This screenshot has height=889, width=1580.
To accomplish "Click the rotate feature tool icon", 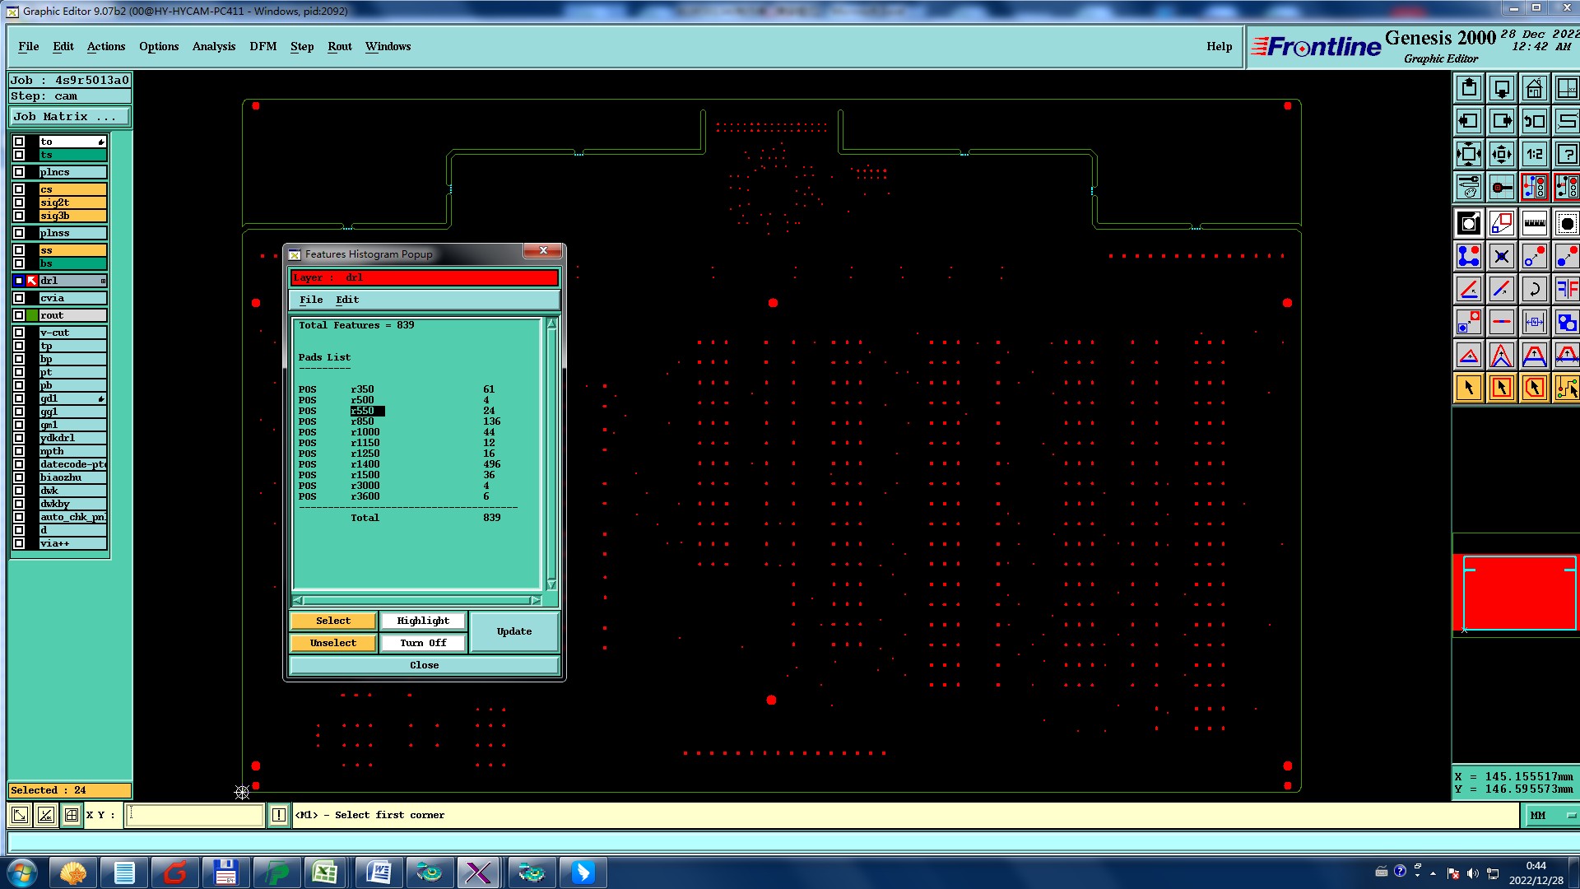I will tap(1534, 289).
